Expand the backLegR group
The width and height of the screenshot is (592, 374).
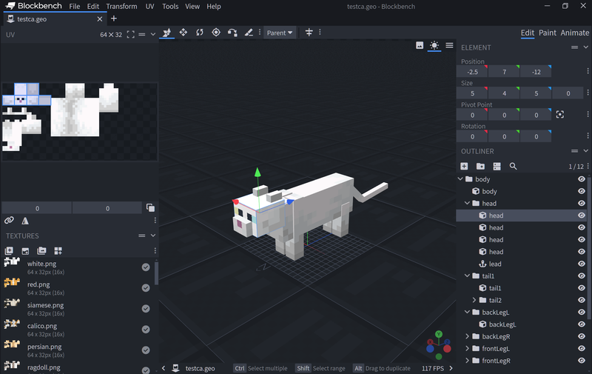point(468,336)
